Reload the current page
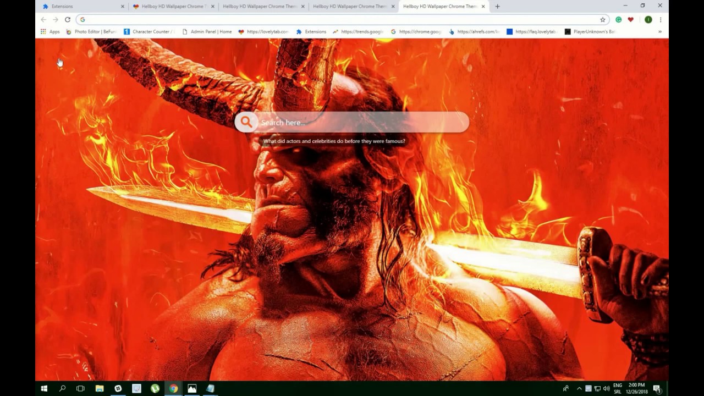The image size is (704, 396). [68, 19]
